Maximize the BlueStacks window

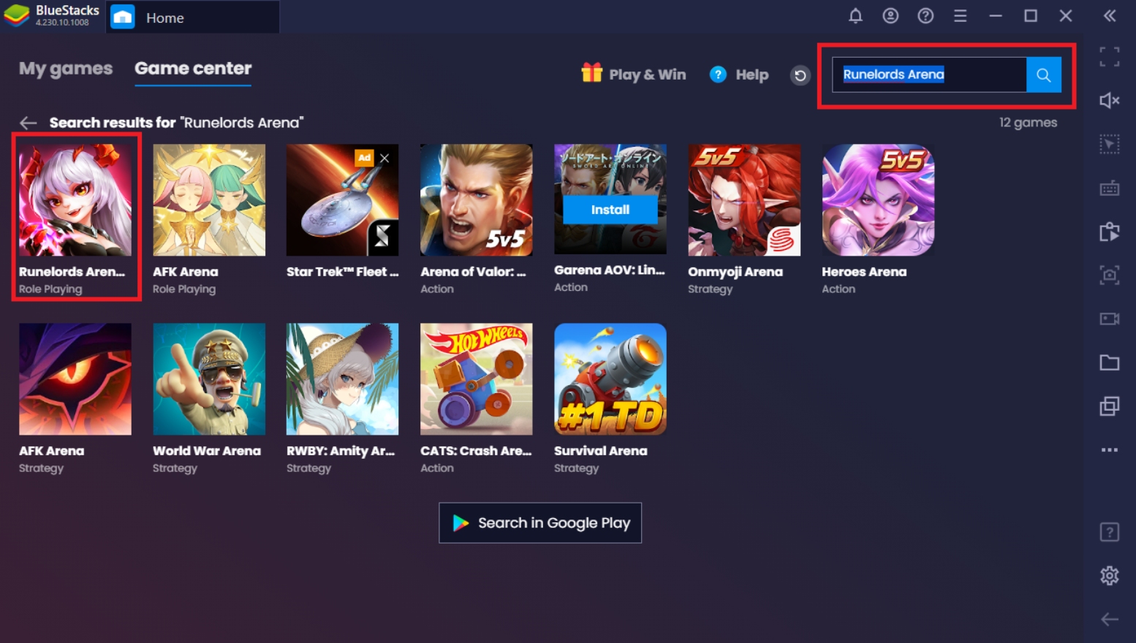[1031, 16]
